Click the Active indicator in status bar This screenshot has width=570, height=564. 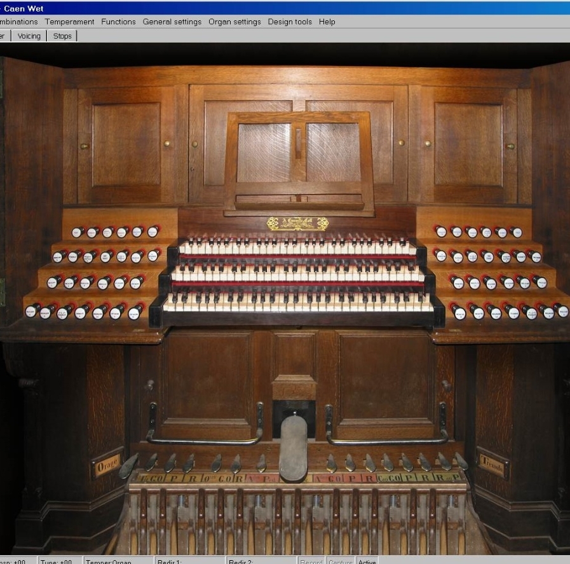pos(367,561)
